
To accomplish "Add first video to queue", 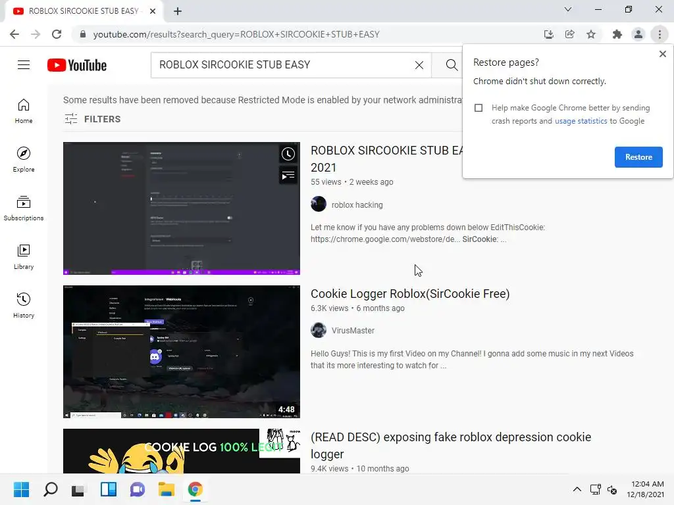I will tap(288, 176).
